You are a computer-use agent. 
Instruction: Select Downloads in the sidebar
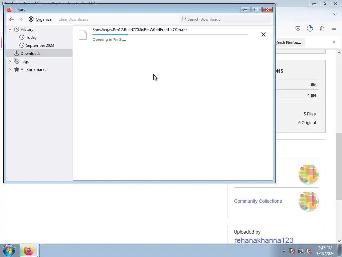[x=39, y=53]
